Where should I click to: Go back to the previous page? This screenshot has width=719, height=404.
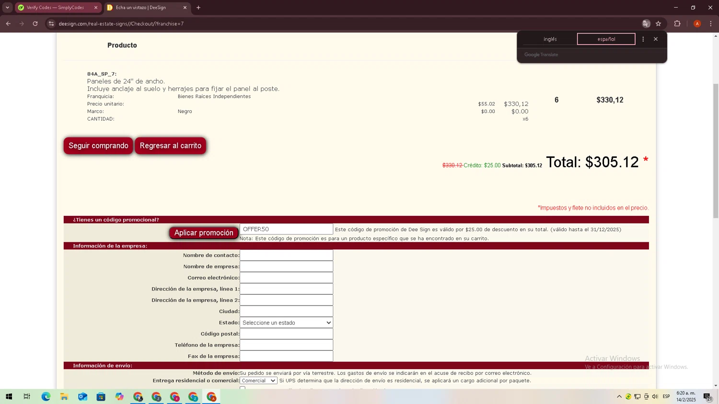(x=8, y=23)
